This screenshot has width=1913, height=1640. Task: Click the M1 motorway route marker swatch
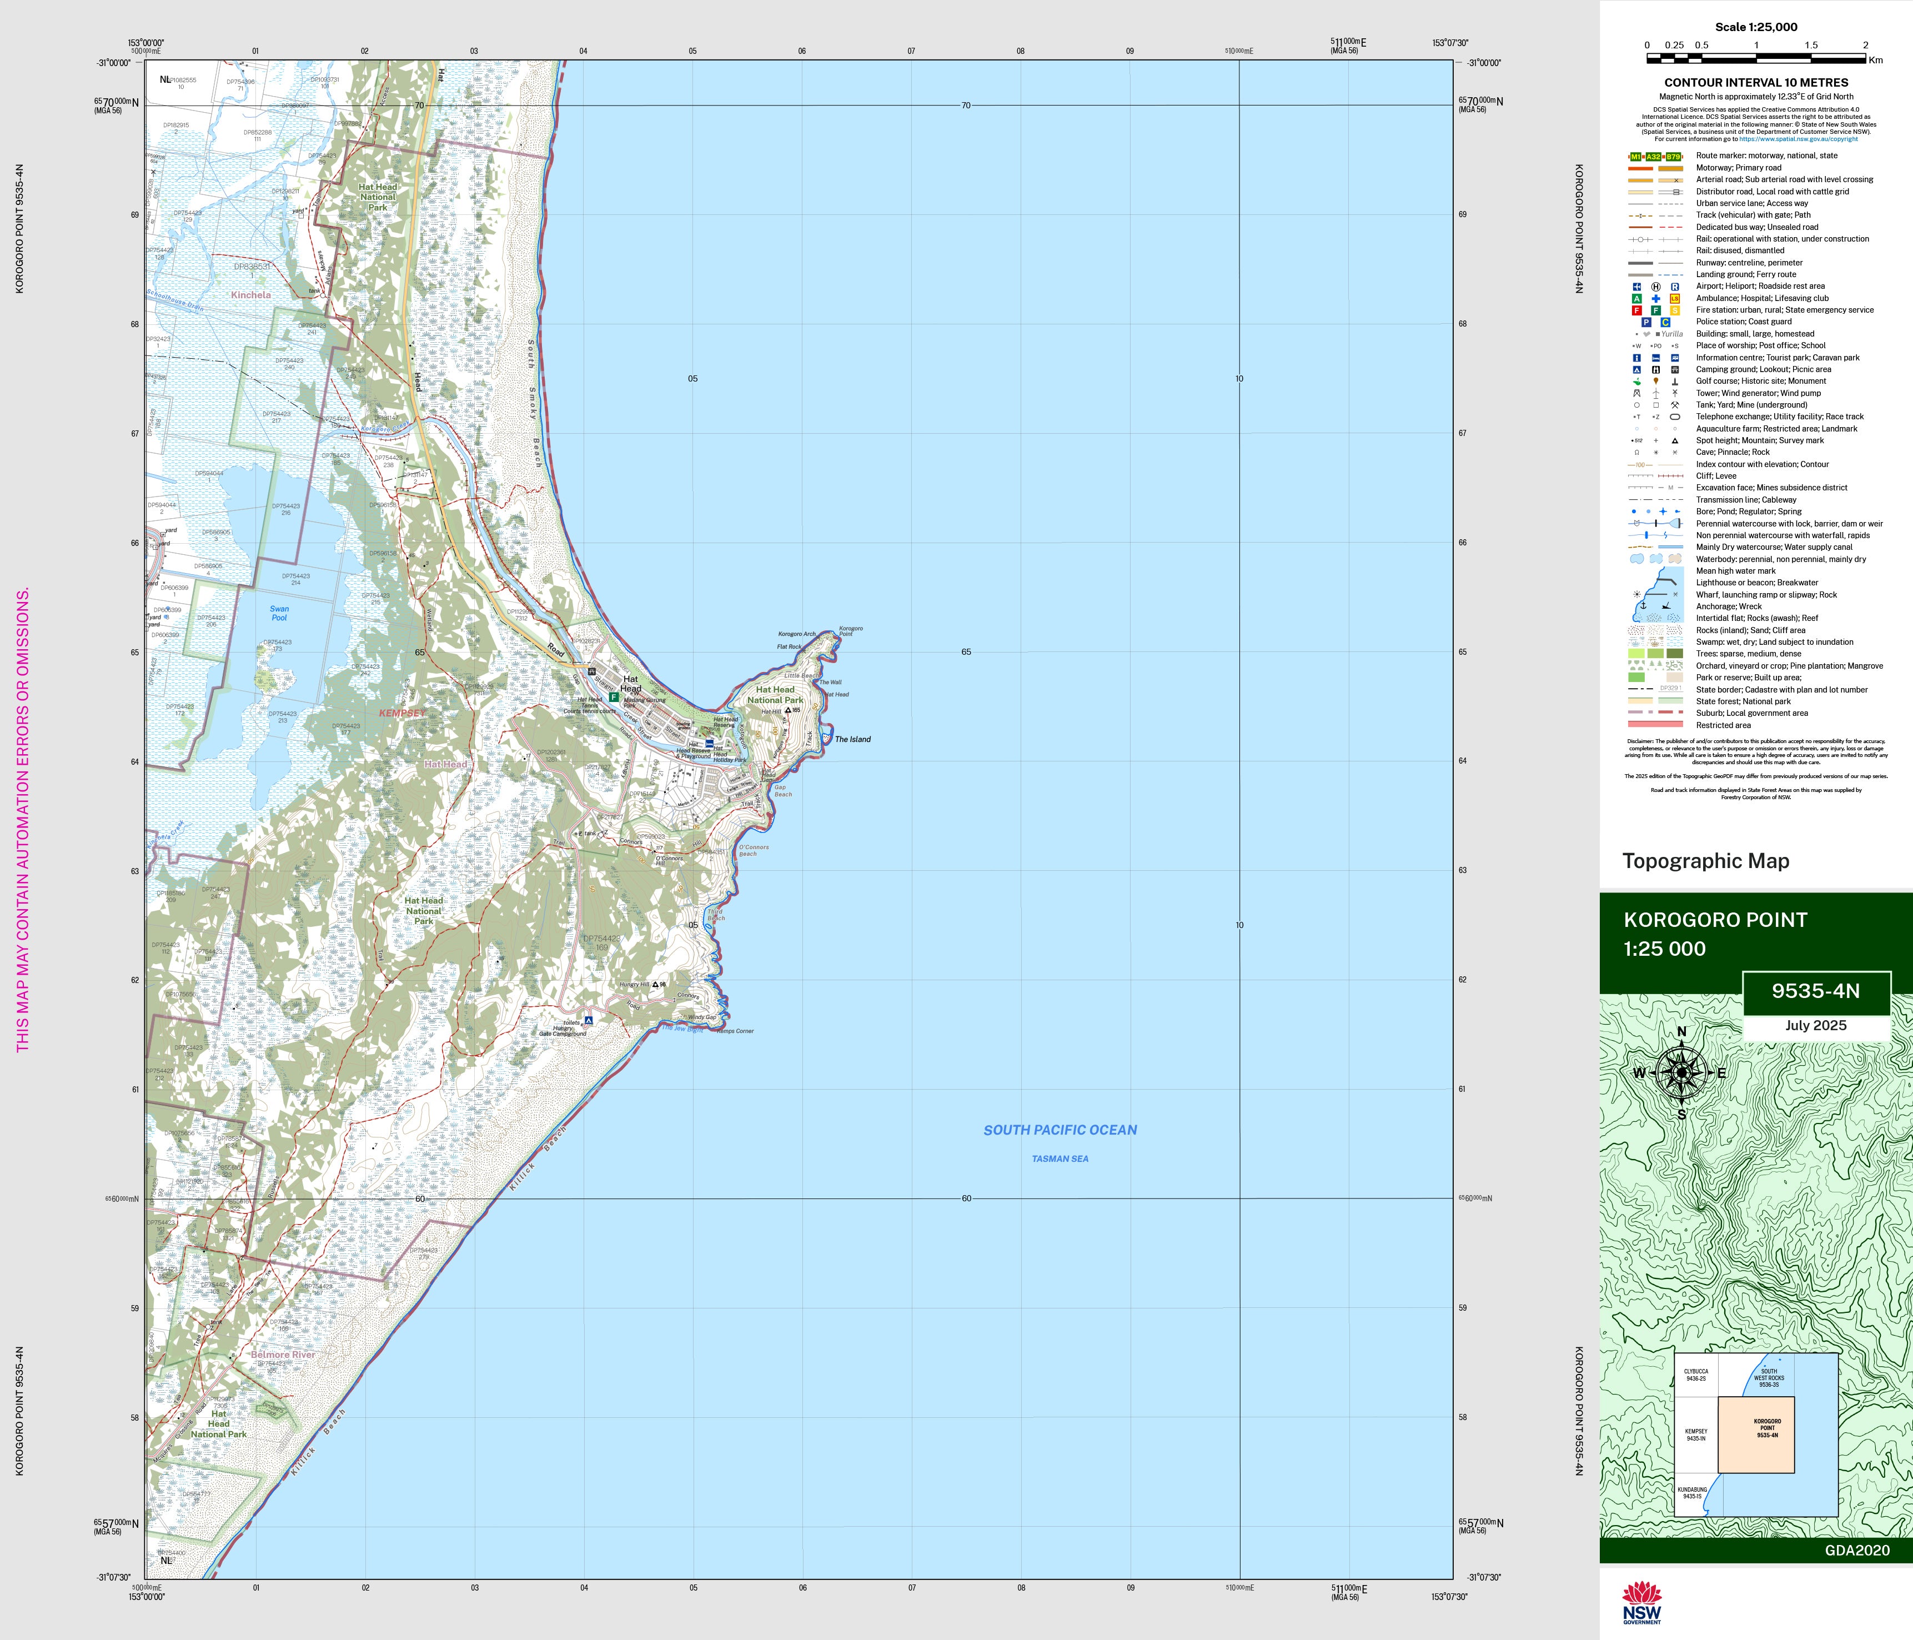point(1637,156)
